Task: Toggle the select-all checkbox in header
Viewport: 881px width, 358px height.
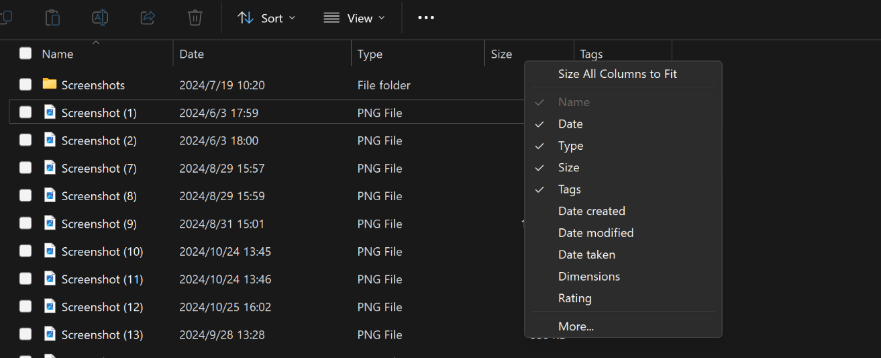Action: [x=25, y=53]
